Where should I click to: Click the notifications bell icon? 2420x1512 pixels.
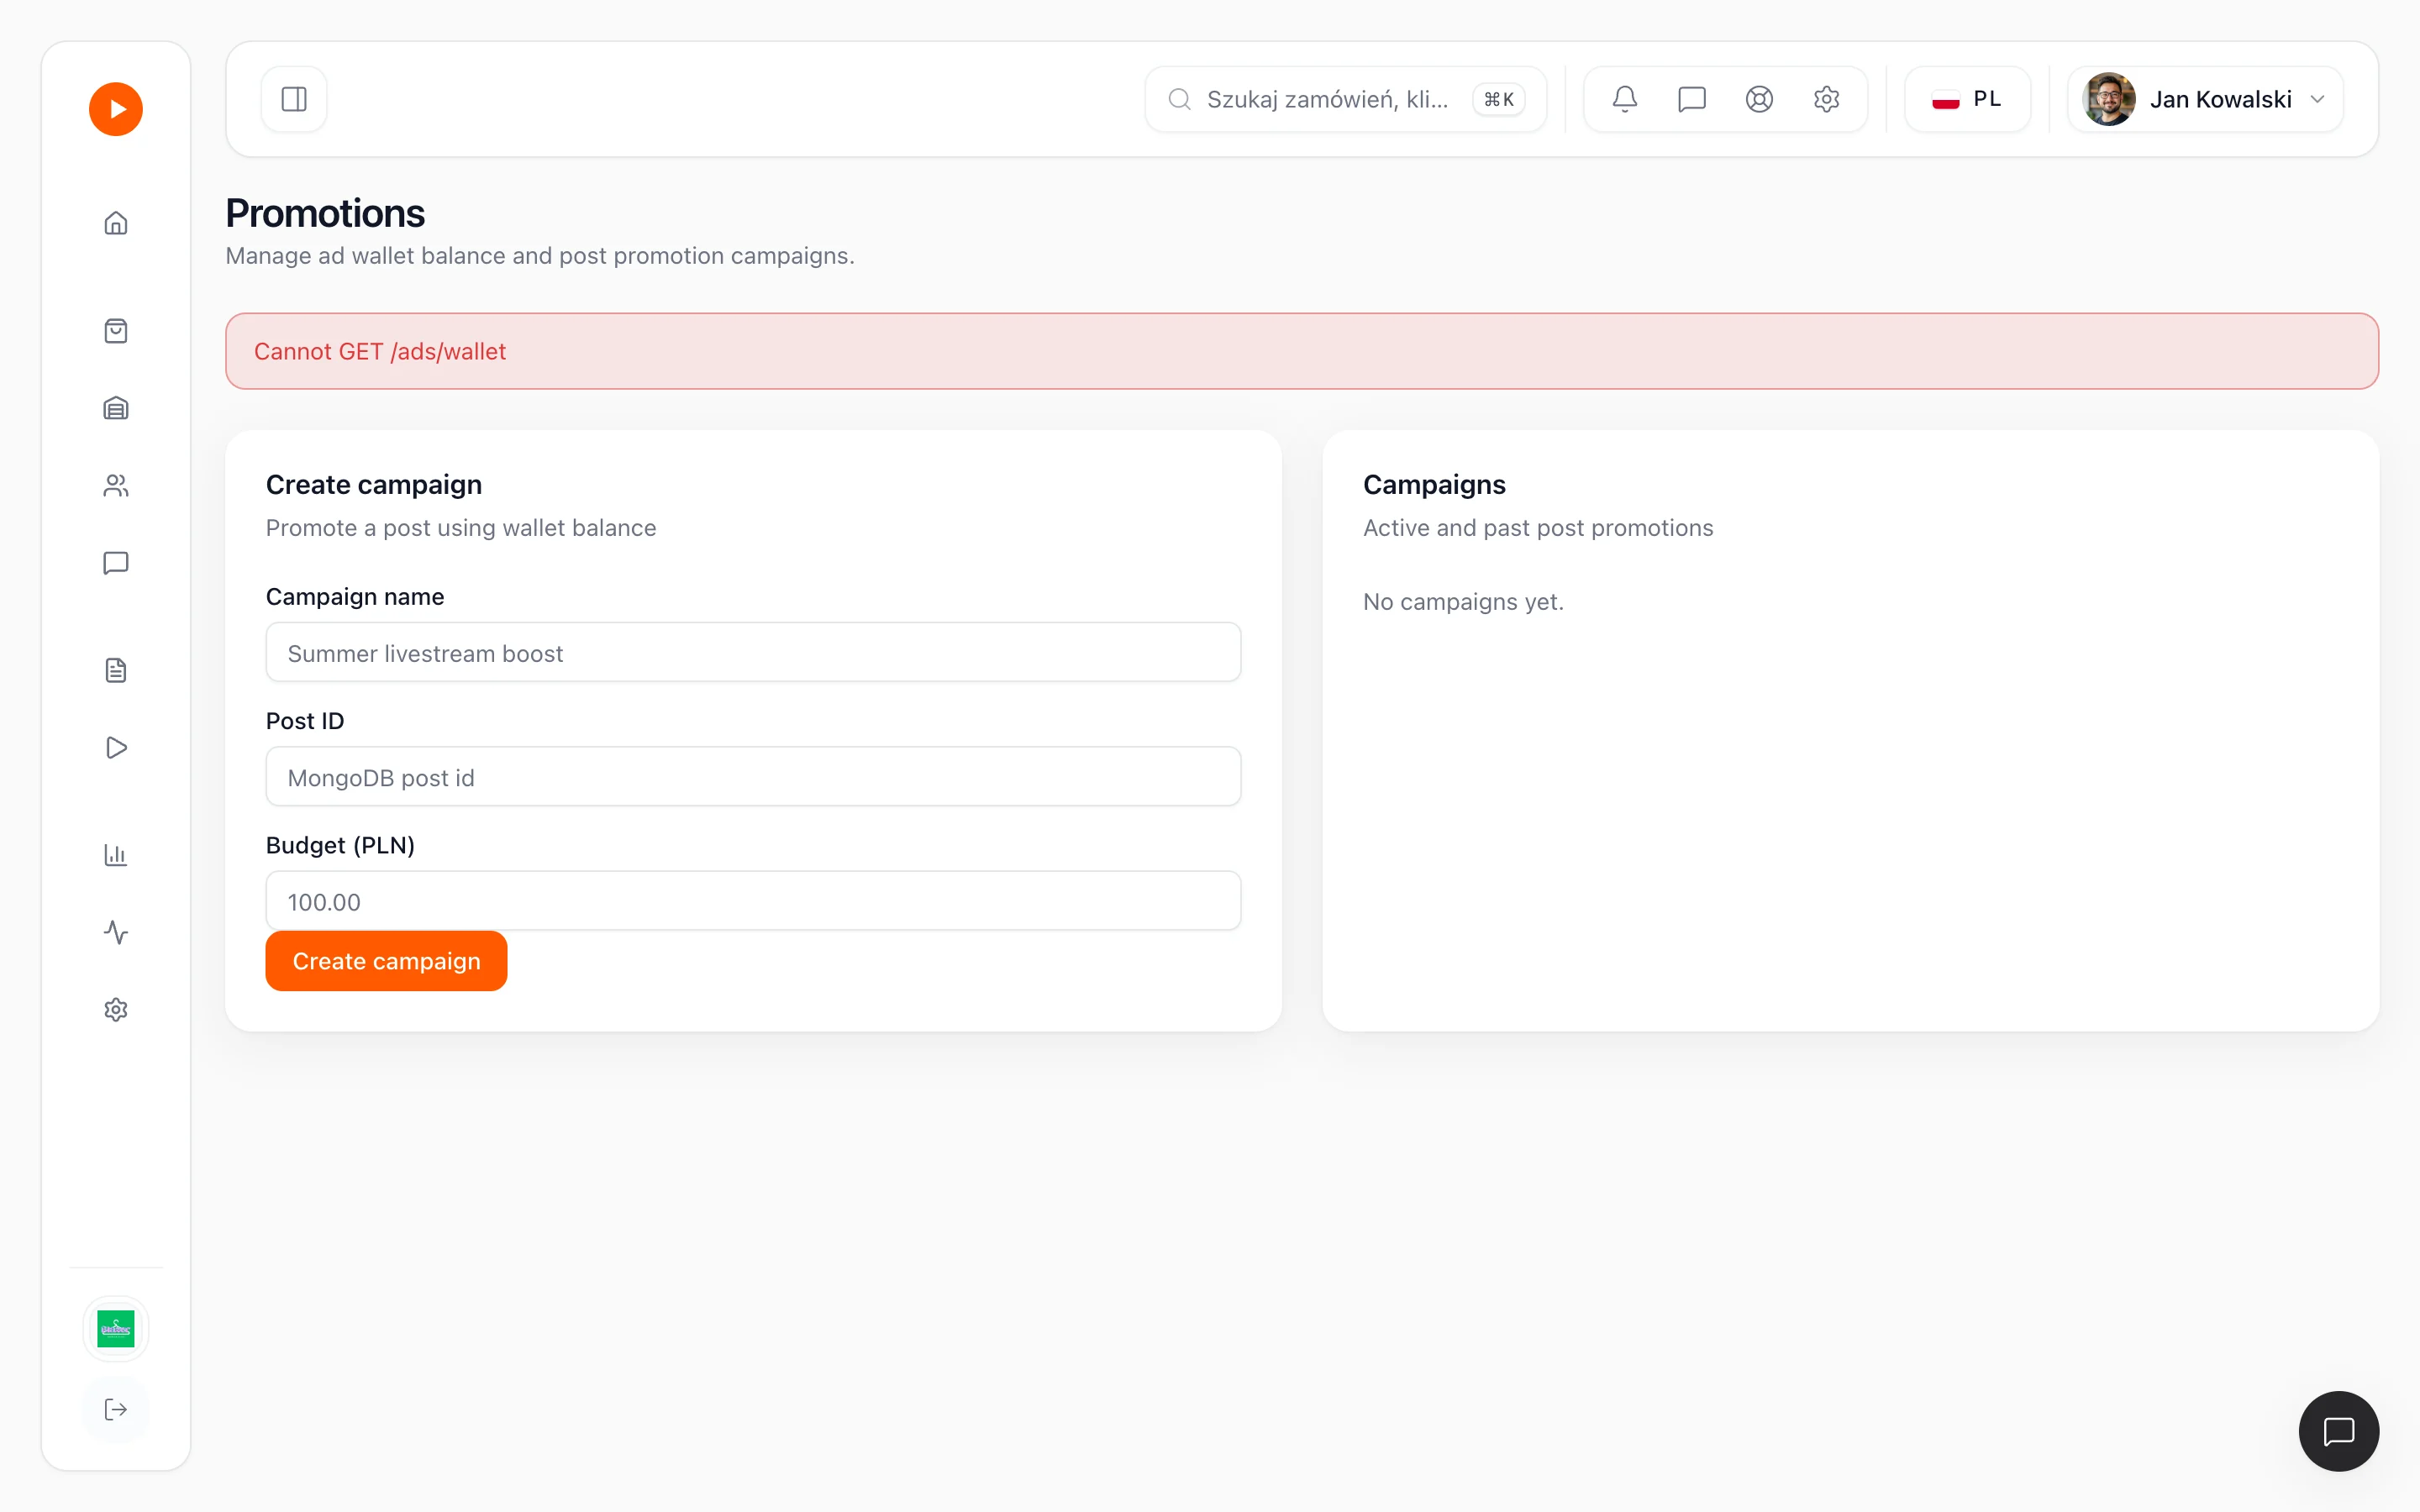click(1625, 99)
